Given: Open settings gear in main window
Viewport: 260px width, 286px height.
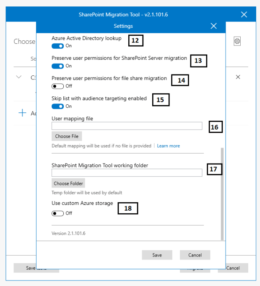Looking at the screenshot, I should coord(237,41).
